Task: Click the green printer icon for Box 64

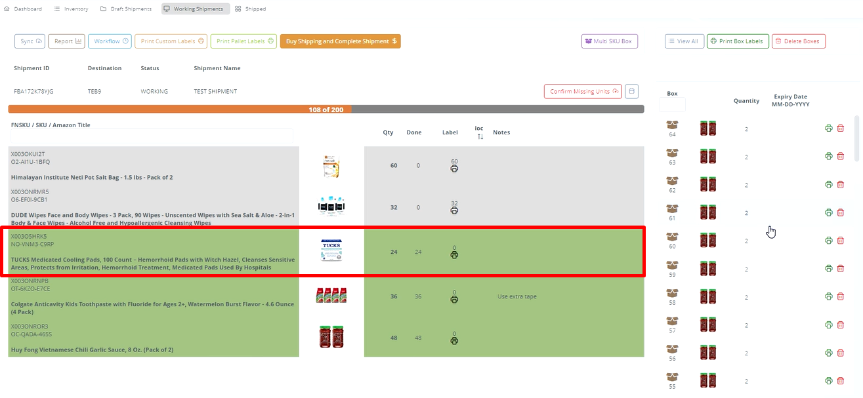Action: [x=828, y=129]
